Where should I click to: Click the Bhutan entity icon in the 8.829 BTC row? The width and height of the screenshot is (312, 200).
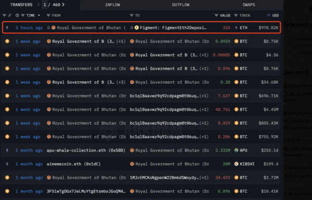pos(49,123)
